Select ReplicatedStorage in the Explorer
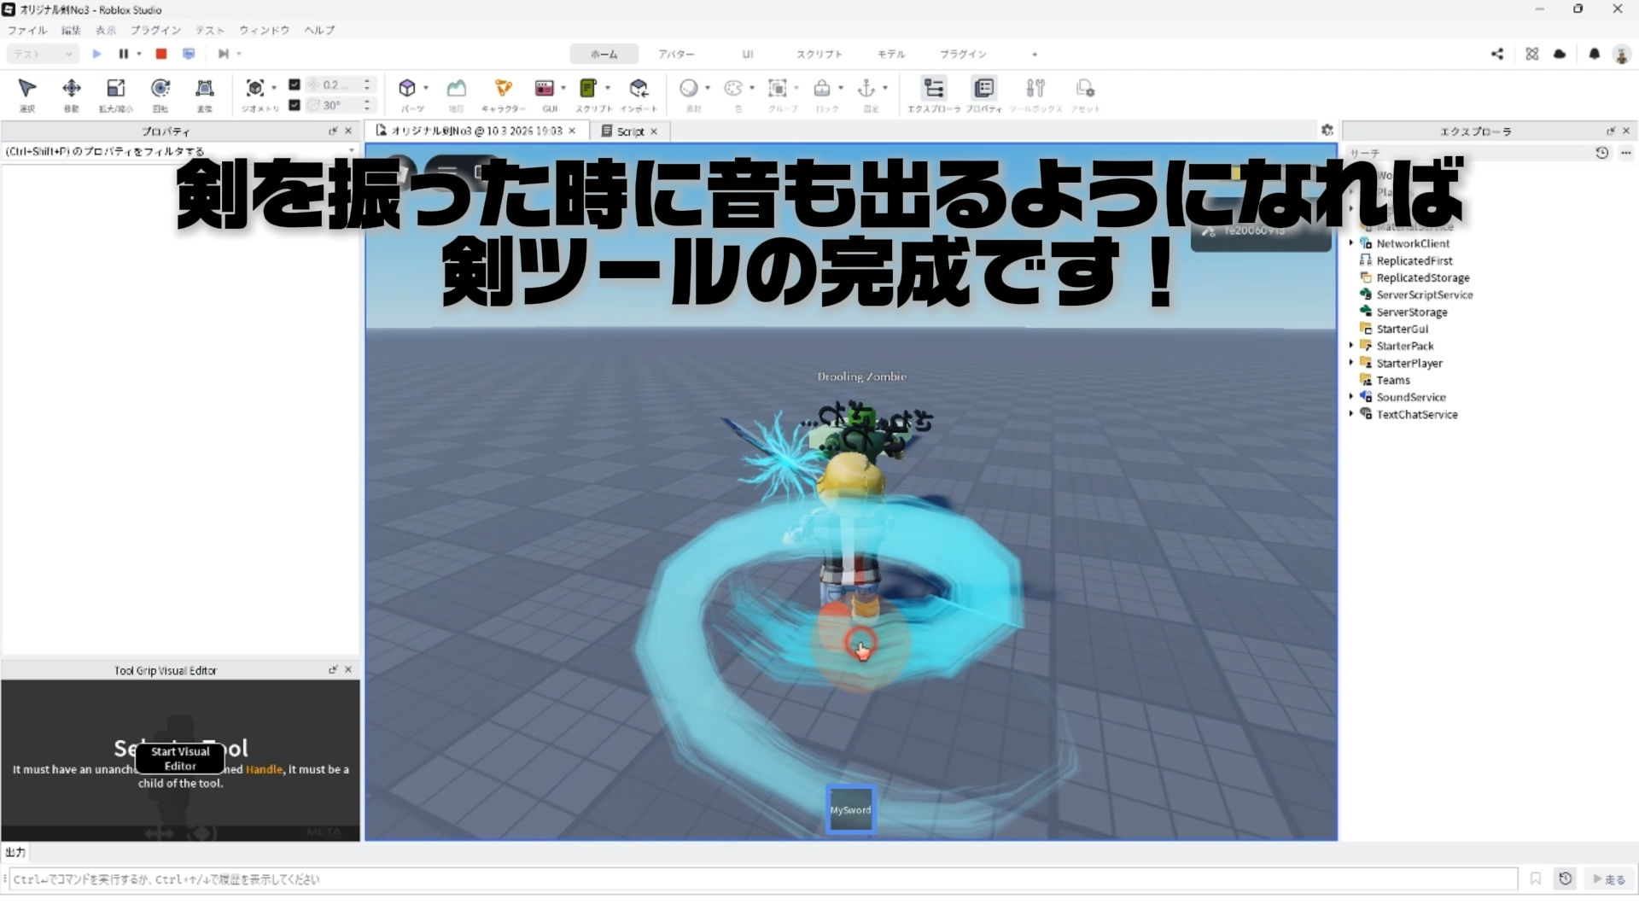 (1422, 277)
